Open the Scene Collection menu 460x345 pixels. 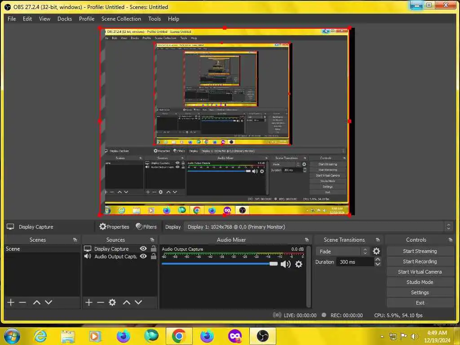point(121,19)
